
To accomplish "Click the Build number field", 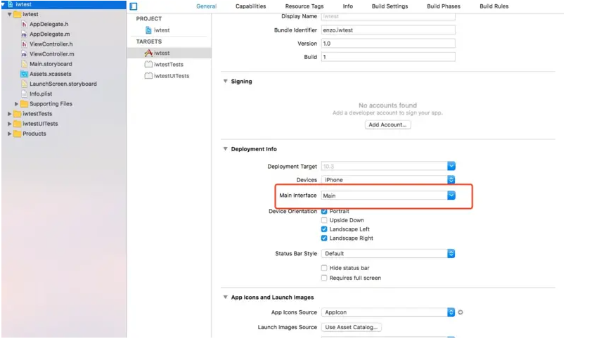I will 388,56.
